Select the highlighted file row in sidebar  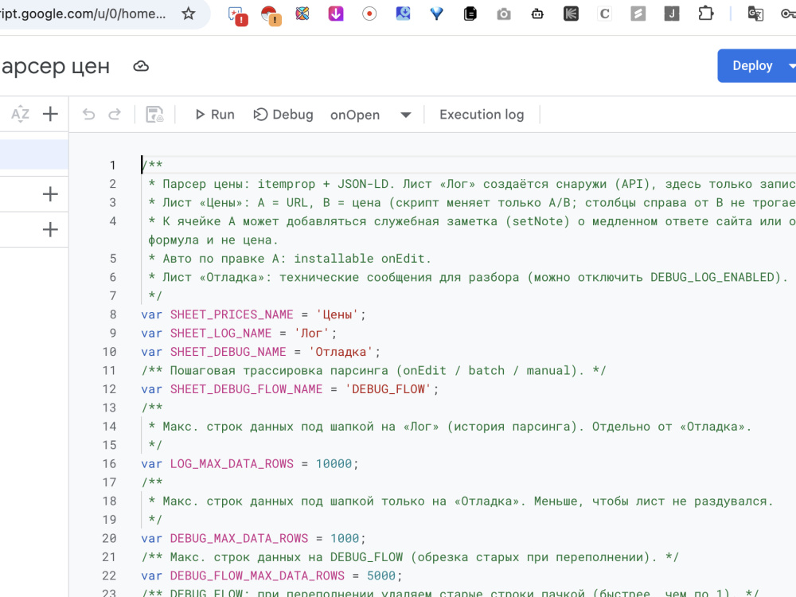coord(34,154)
